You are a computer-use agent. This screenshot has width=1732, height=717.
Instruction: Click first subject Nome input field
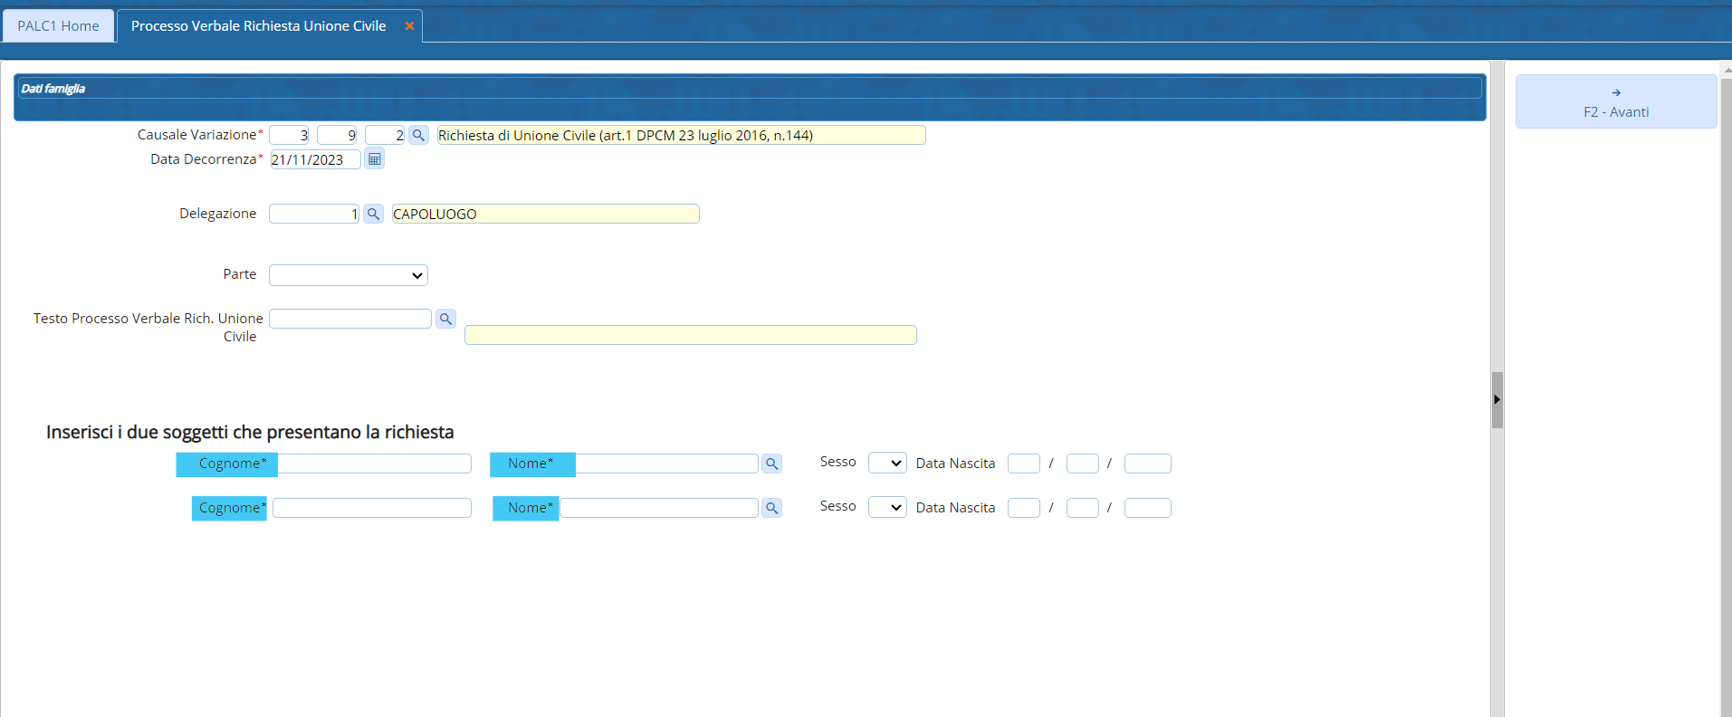(667, 464)
